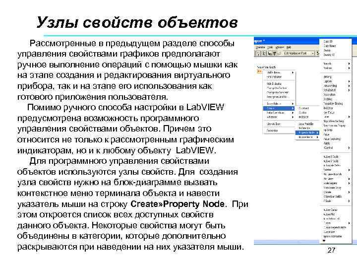
Task: Select the orange Waveform Graph terminal on diagram
Action: pos(259,71)
